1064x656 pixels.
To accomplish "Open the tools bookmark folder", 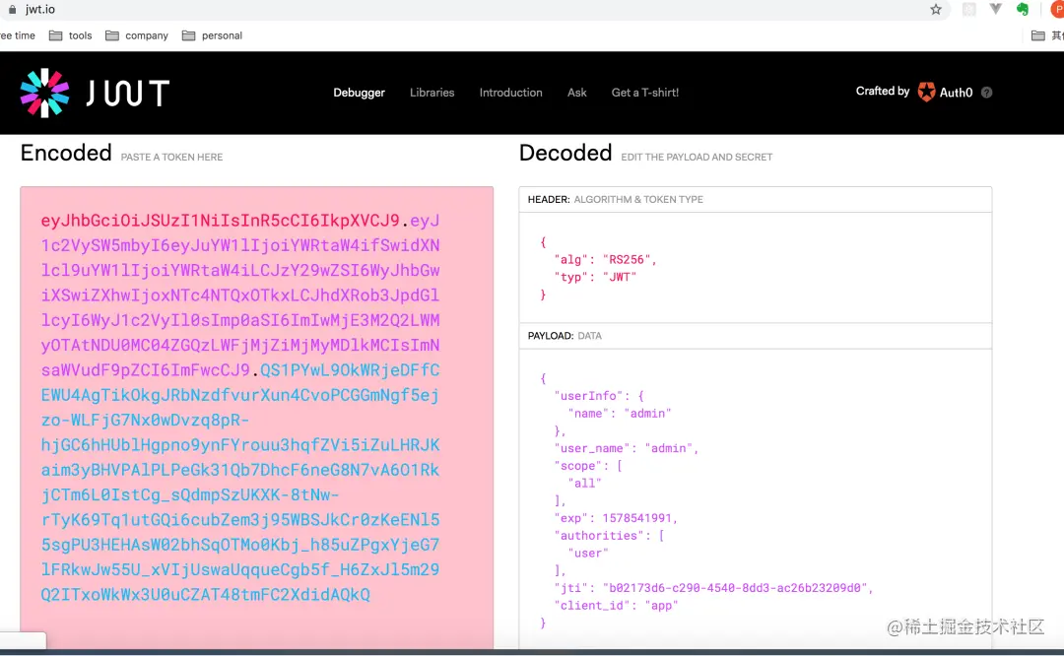I will click(71, 35).
